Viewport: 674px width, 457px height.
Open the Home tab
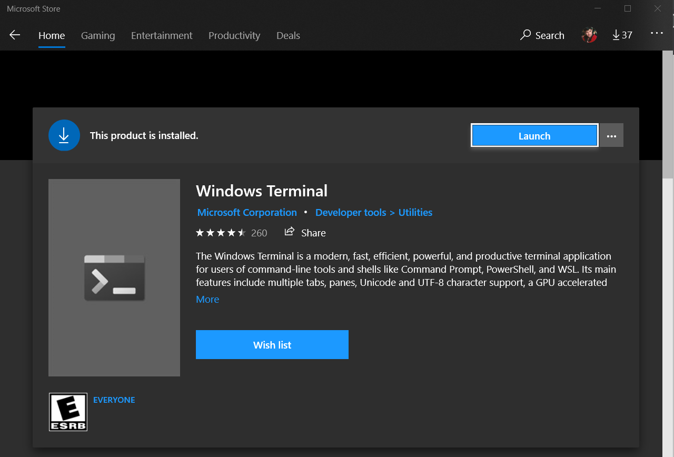(52, 35)
